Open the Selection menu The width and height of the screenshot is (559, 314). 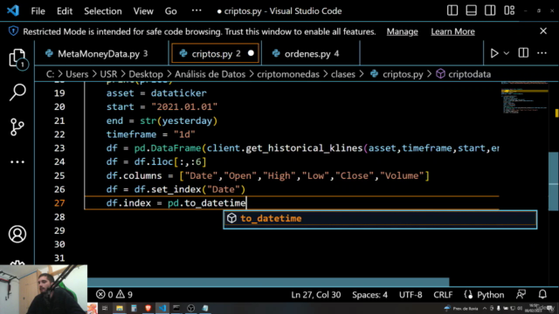(x=103, y=11)
